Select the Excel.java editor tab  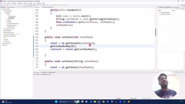point(37,7)
